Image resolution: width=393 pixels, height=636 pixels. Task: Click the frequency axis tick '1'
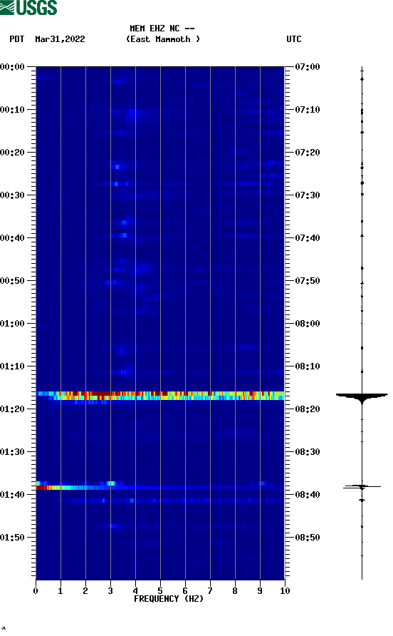pyautogui.click(x=61, y=591)
